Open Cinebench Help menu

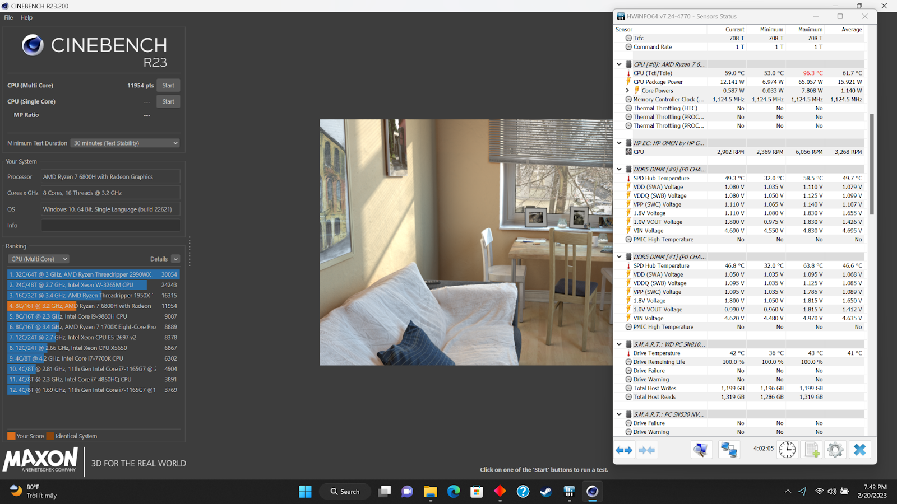pyautogui.click(x=26, y=17)
